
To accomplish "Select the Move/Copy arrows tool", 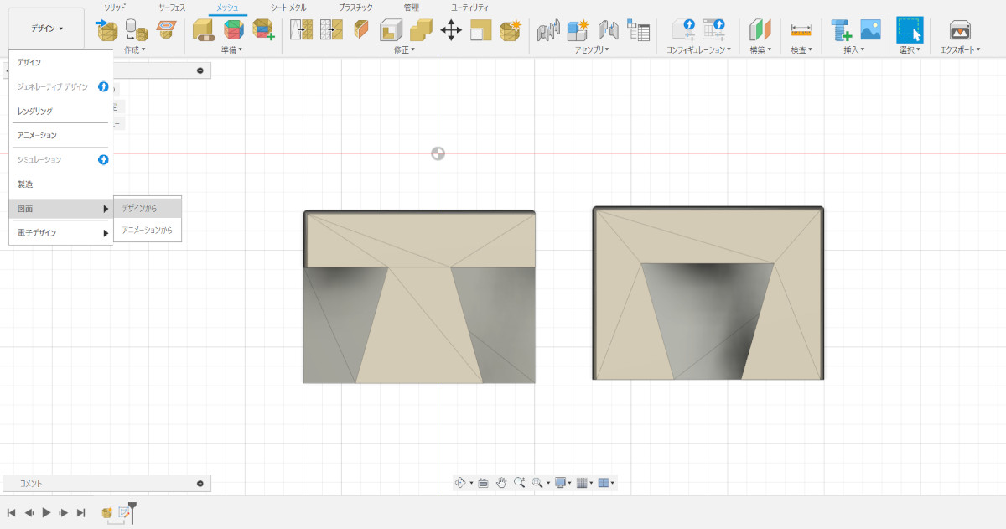I will (x=451, y=31).
